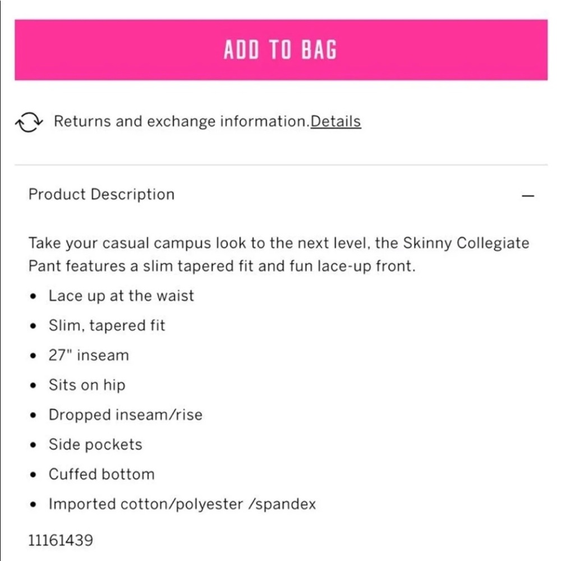Click the Add to Bag button
561x561 pixels.
pyautogui.click(x=280, y=50)
